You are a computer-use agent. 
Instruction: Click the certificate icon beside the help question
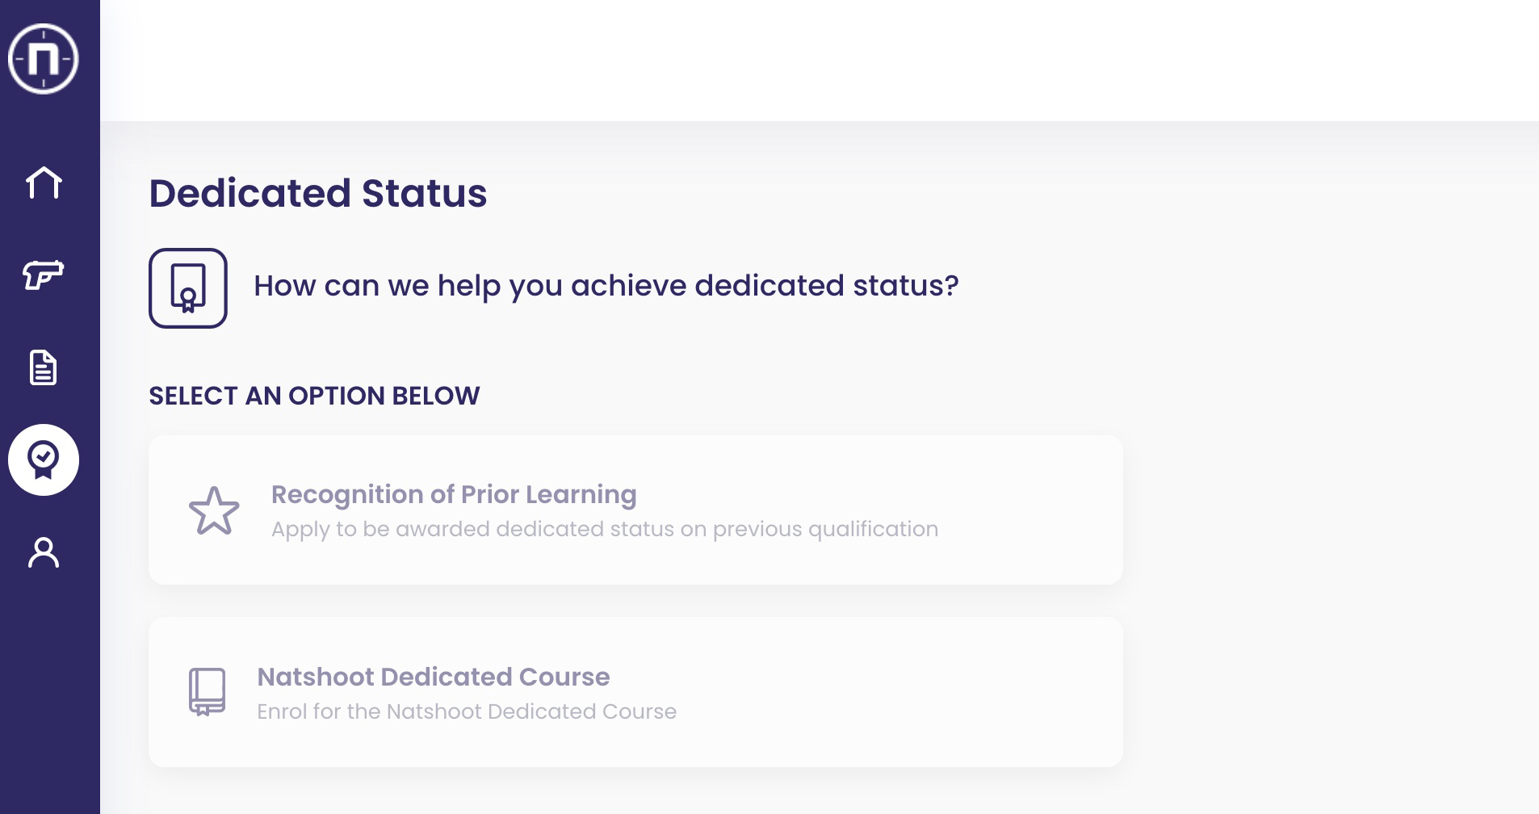[x=188, y=288]
